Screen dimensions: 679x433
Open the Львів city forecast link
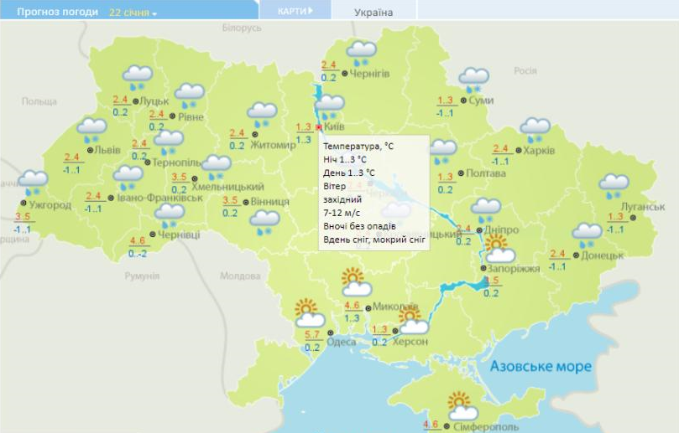pyautogui.click(x=107, y=151)
